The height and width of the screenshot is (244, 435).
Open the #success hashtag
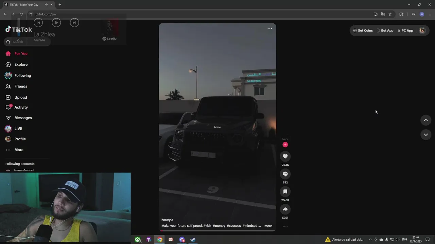pyautogui.click(x=234, y=226)
